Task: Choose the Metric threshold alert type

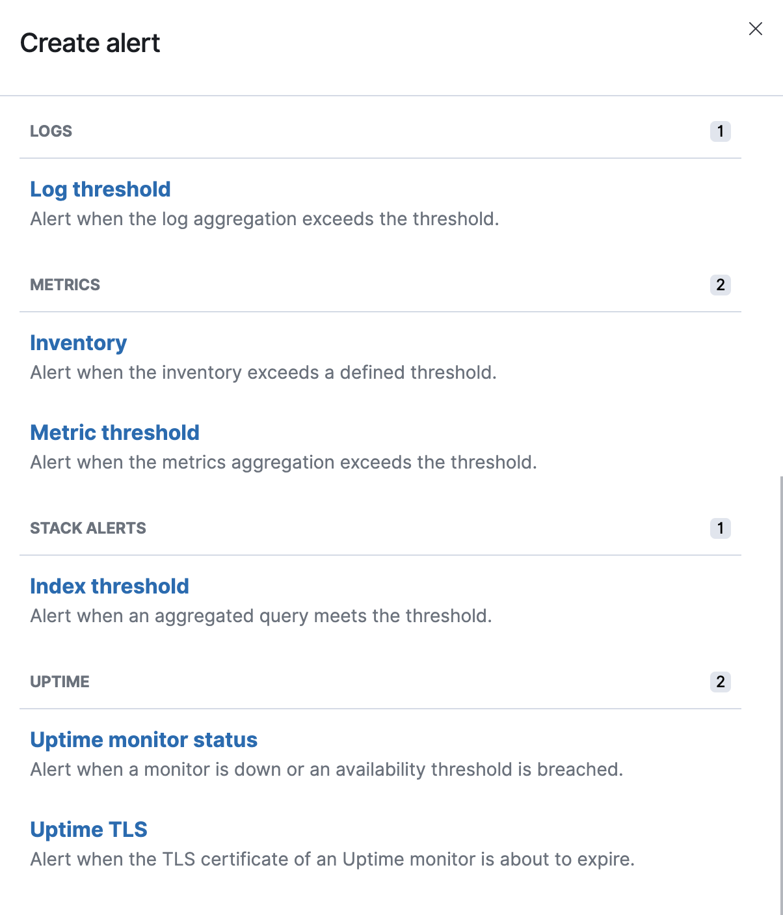Action: pyautogui.click(x=114, y=432)
